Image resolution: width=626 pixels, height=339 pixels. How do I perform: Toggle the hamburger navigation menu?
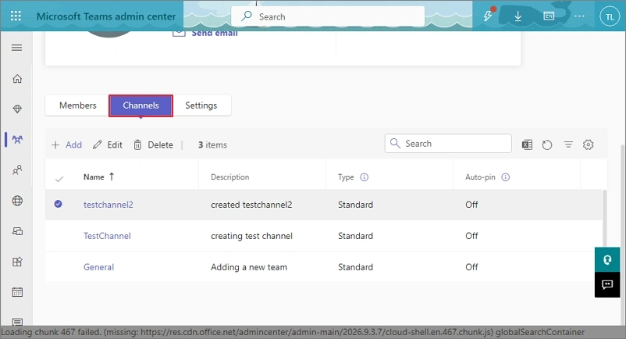pos(16,48)
